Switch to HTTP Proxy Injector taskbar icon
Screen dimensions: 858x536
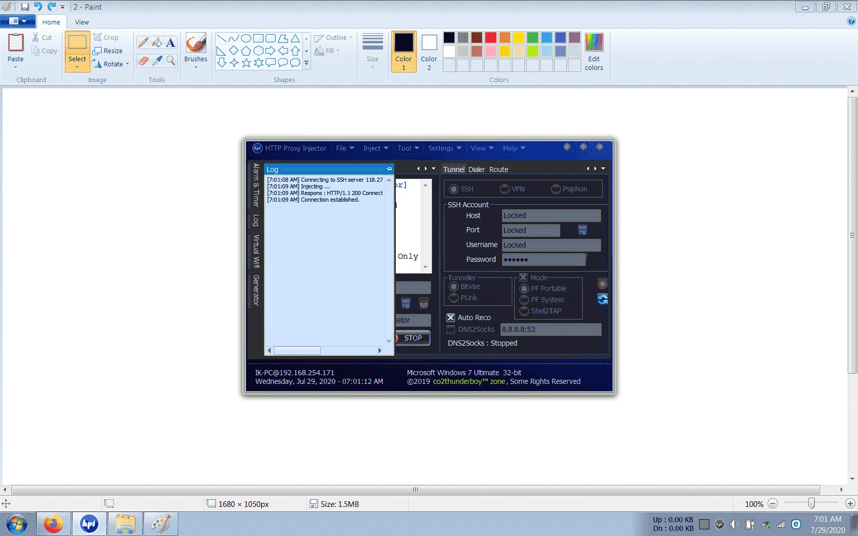click(x=89, y=524)
